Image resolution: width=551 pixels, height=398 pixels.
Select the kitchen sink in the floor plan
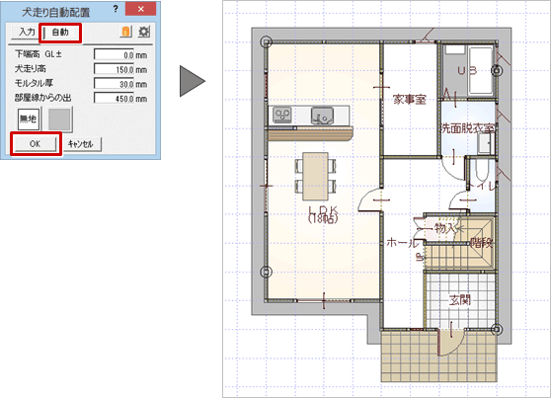coord(322,116)
